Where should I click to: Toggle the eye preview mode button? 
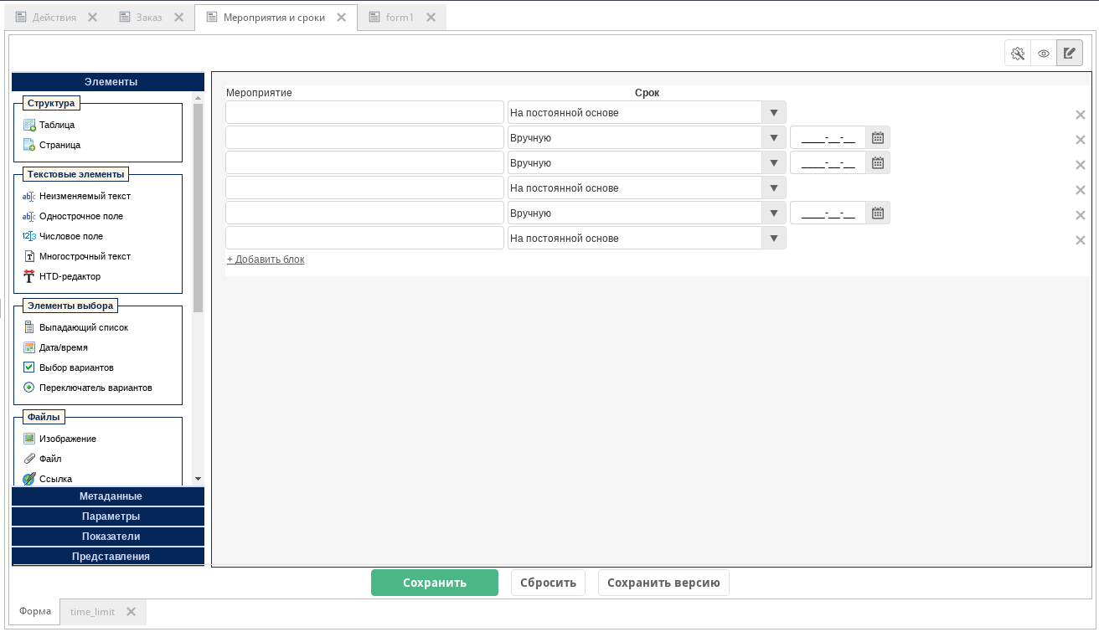click(1044, 54)
